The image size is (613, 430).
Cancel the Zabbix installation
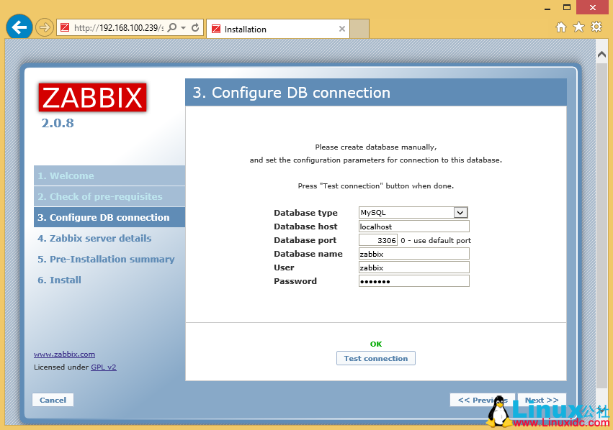pyautogui.click(x=53, y=400)
